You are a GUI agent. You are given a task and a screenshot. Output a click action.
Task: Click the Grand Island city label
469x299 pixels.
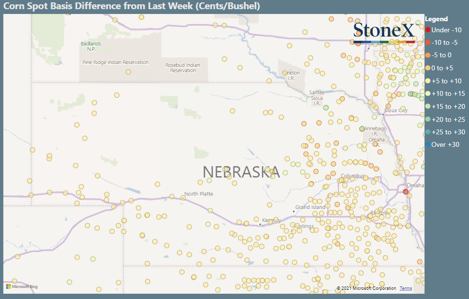[310, 207]
